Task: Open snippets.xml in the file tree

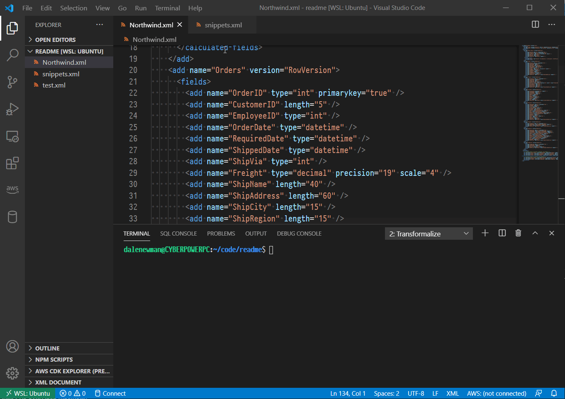Action: 69,74
